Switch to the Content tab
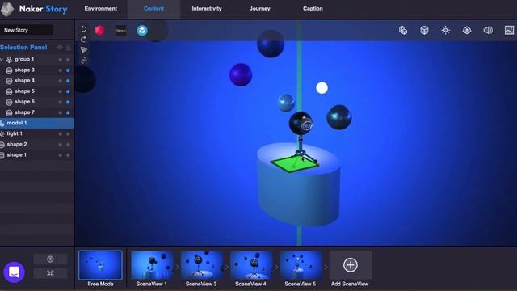 tap(153, 9)
